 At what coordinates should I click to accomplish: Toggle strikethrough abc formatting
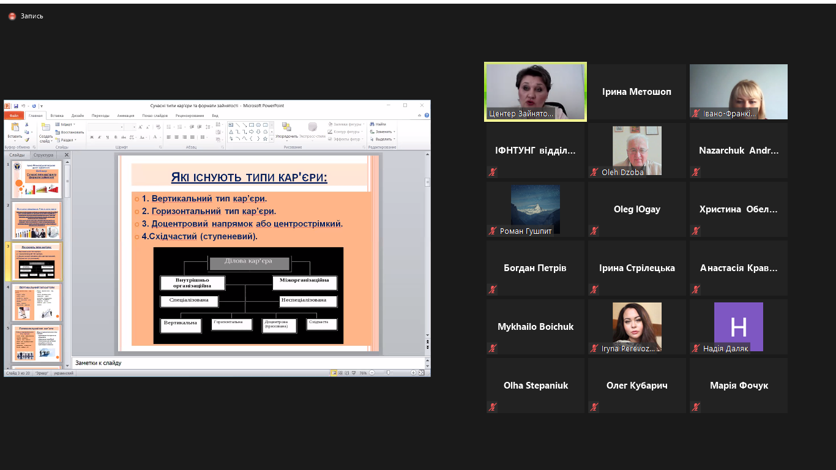tap(123, 137)
